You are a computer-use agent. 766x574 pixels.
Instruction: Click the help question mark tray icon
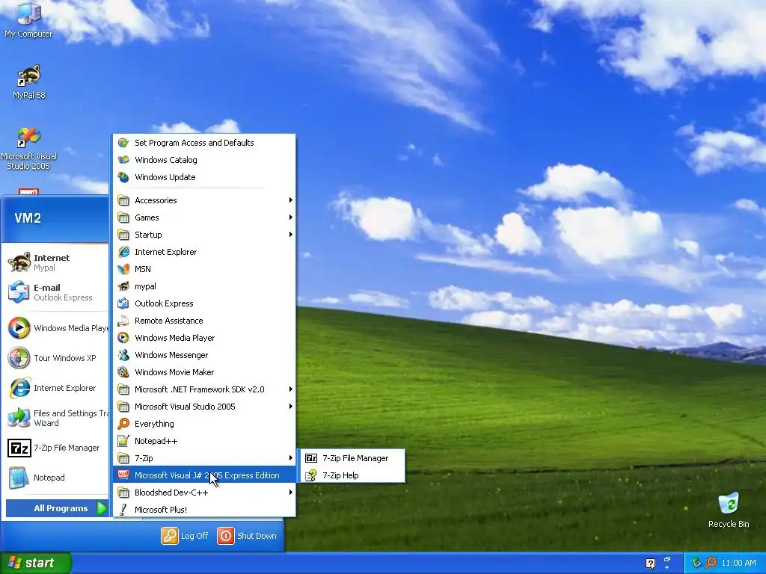click(x=650, y=564)
